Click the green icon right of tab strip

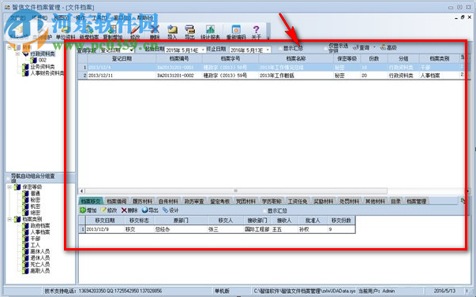463,201
